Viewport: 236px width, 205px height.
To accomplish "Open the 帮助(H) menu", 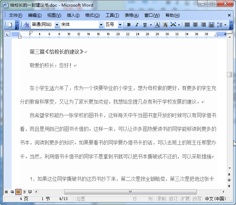I will [x=173, y=15].
